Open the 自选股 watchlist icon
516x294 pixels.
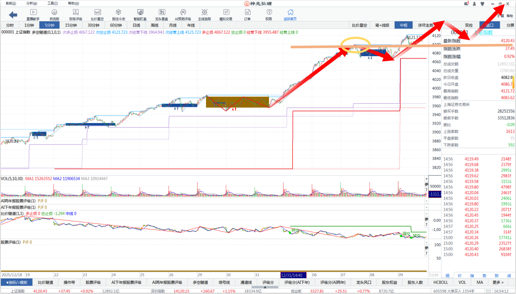coord(54,15)
